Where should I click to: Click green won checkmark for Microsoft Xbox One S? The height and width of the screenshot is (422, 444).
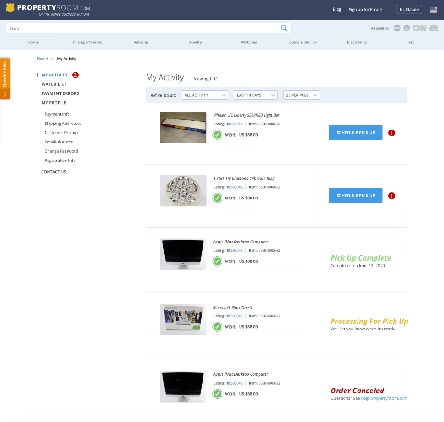217,327
